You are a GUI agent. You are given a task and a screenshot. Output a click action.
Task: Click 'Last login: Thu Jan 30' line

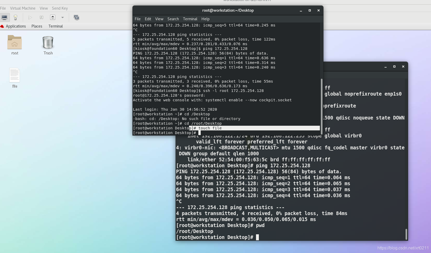(x=175, y=109)
